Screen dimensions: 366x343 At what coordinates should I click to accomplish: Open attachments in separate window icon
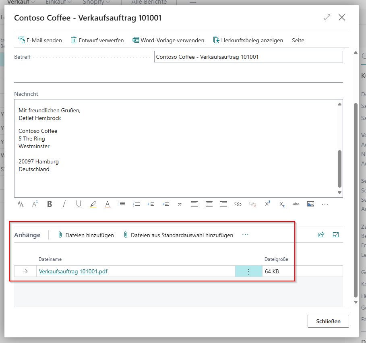(336, 235)
